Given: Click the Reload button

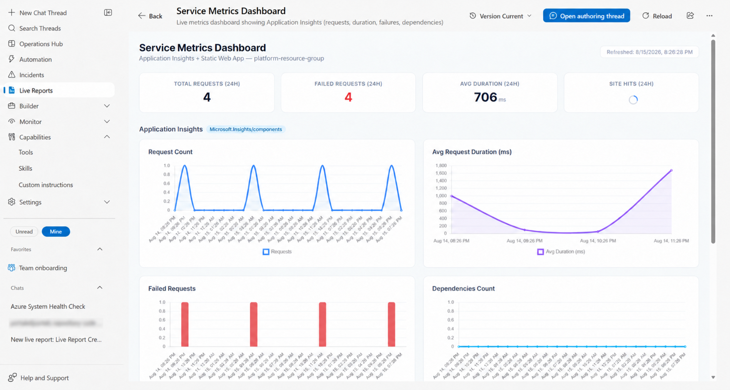Looking at the screenshot, I should pos(657,16).
